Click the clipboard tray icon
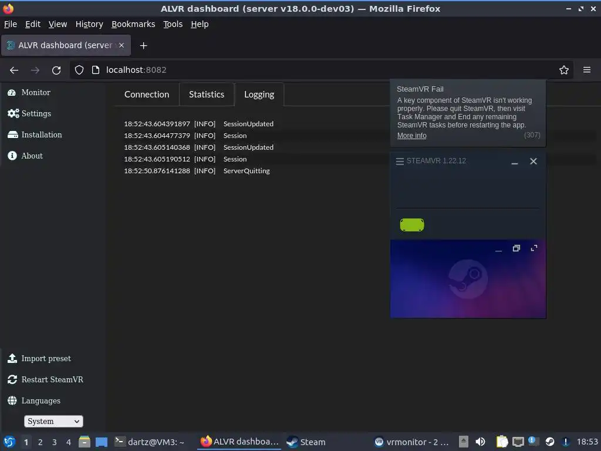The height and width of the screenshot is (451, 601). tap(502, 442)
